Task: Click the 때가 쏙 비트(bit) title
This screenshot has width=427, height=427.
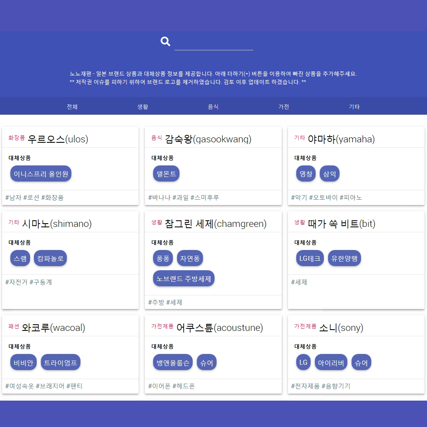Action: (342, 224)
